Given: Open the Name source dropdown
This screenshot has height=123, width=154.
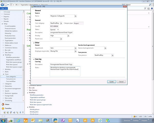Looking at the screenshot, I should pyautogui.click(x=75, y=16).
